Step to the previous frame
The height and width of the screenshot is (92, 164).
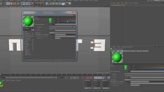tap(72, 78)
